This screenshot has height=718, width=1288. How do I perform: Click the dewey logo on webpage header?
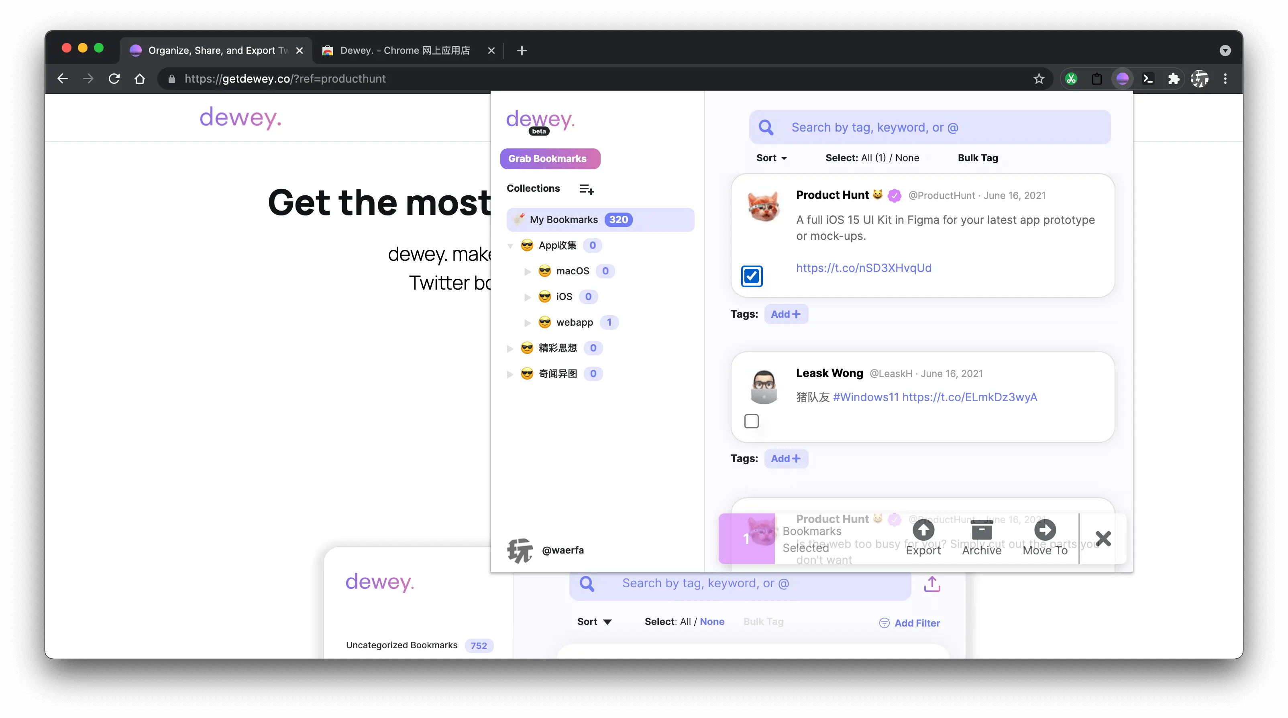[240, 118]
